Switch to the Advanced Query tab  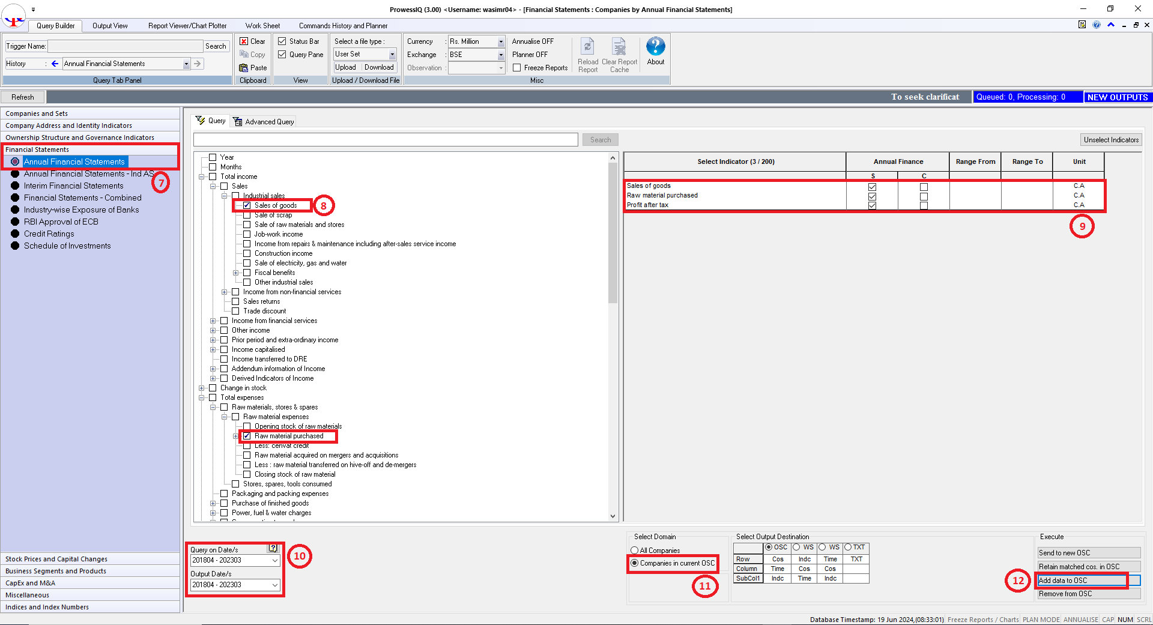[264, 121]
